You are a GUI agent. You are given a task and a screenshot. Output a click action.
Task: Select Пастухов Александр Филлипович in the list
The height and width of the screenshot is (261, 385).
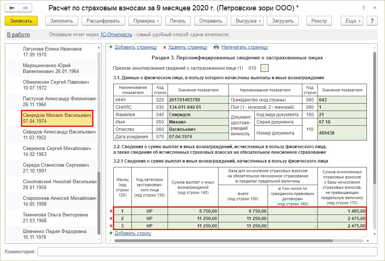[51, 101]
